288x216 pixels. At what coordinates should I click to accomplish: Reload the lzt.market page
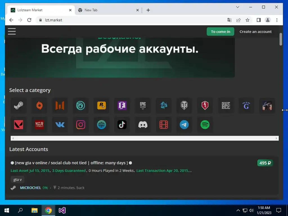pos(29,20)
